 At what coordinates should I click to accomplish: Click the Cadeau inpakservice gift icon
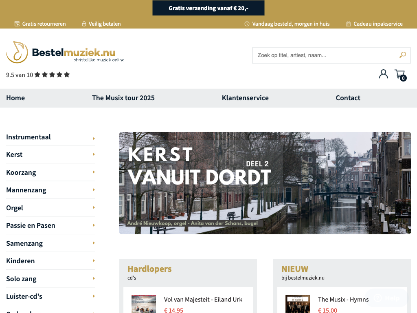point(348,24)
